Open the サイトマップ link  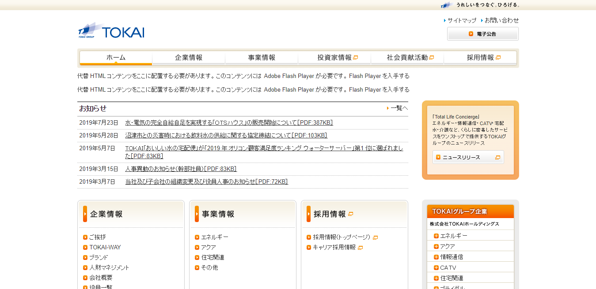pyautogui.click(x=462, y=20)
